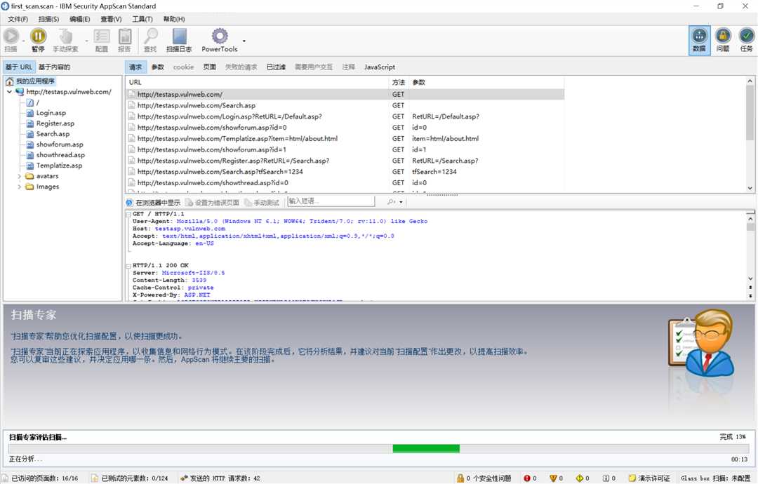Open the 已过滤 tab

click(x=276, y=67)
